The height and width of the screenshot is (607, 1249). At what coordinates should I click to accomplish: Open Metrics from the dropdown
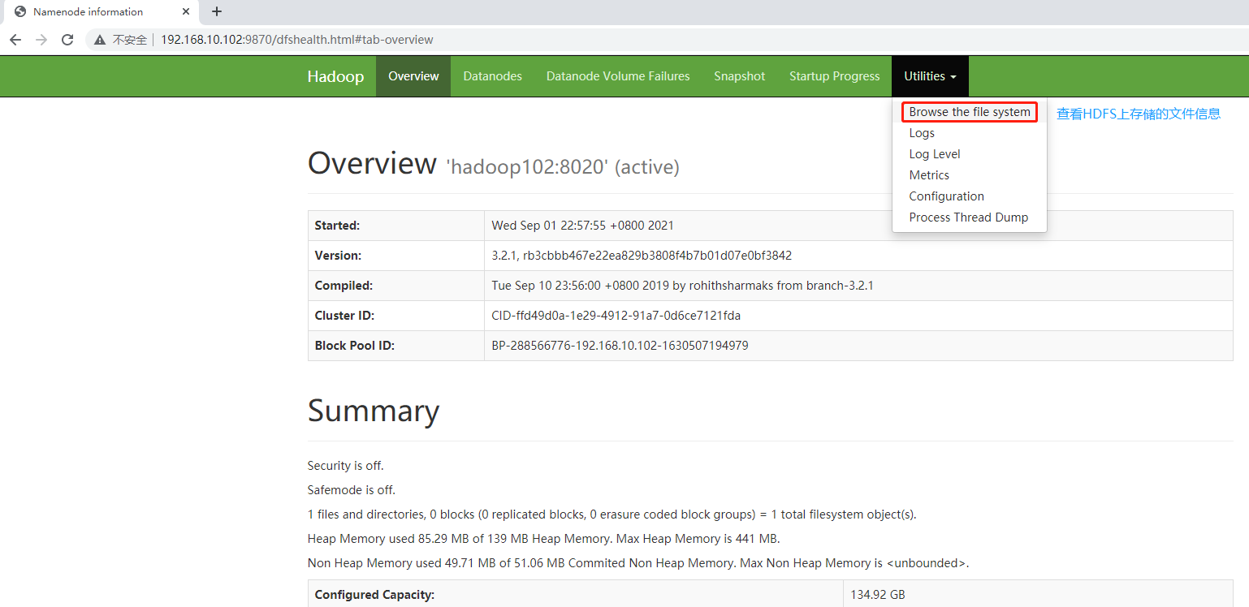[929, 175]
